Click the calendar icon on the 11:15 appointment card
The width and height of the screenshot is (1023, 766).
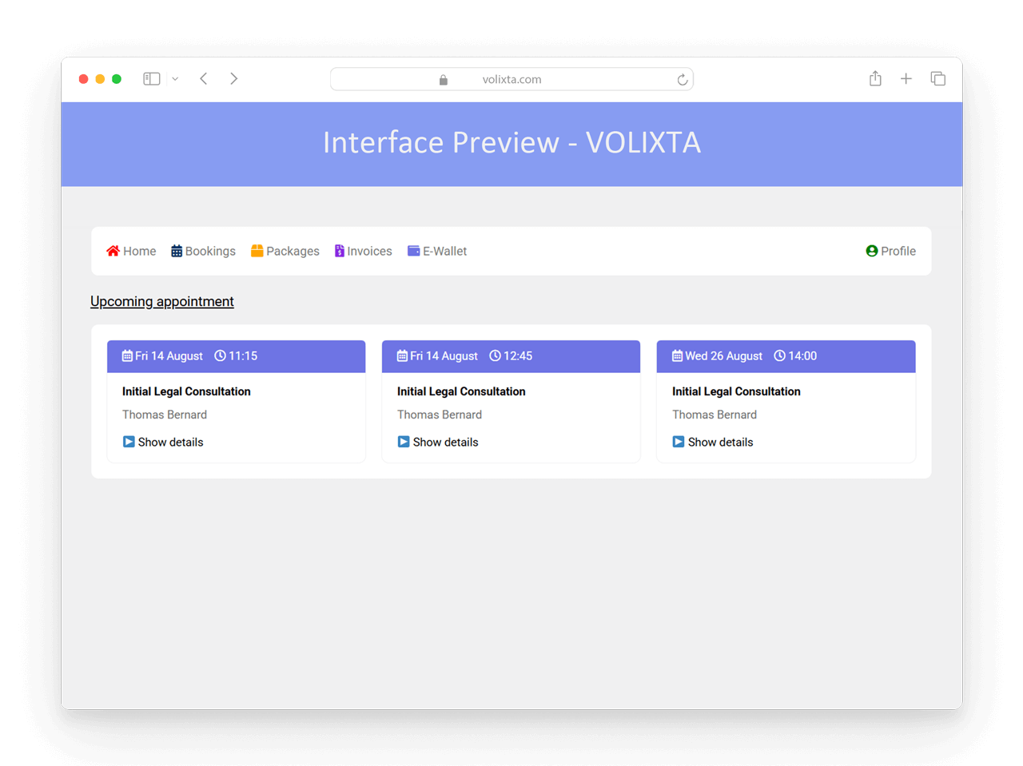pos(127,356)
